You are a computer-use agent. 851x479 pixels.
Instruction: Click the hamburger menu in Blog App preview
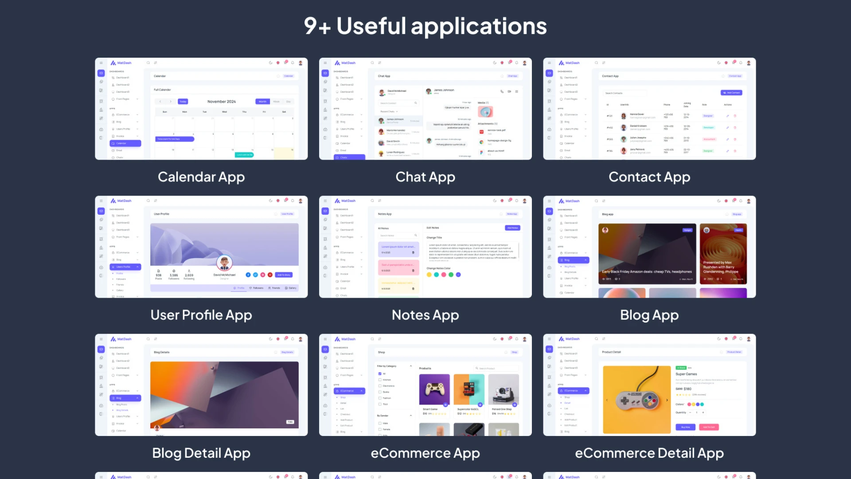pyautogui.click(x=549, y=201)
